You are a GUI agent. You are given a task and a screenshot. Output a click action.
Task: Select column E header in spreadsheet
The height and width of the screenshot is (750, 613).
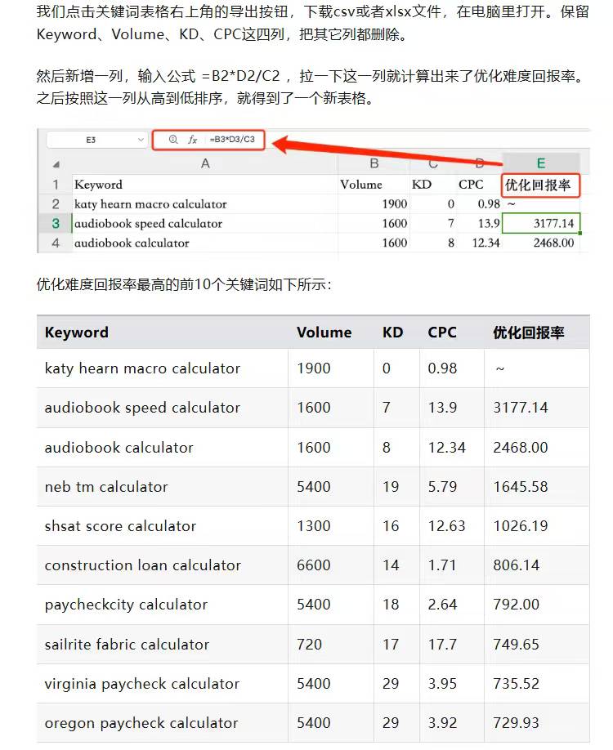tap(541, 163)
